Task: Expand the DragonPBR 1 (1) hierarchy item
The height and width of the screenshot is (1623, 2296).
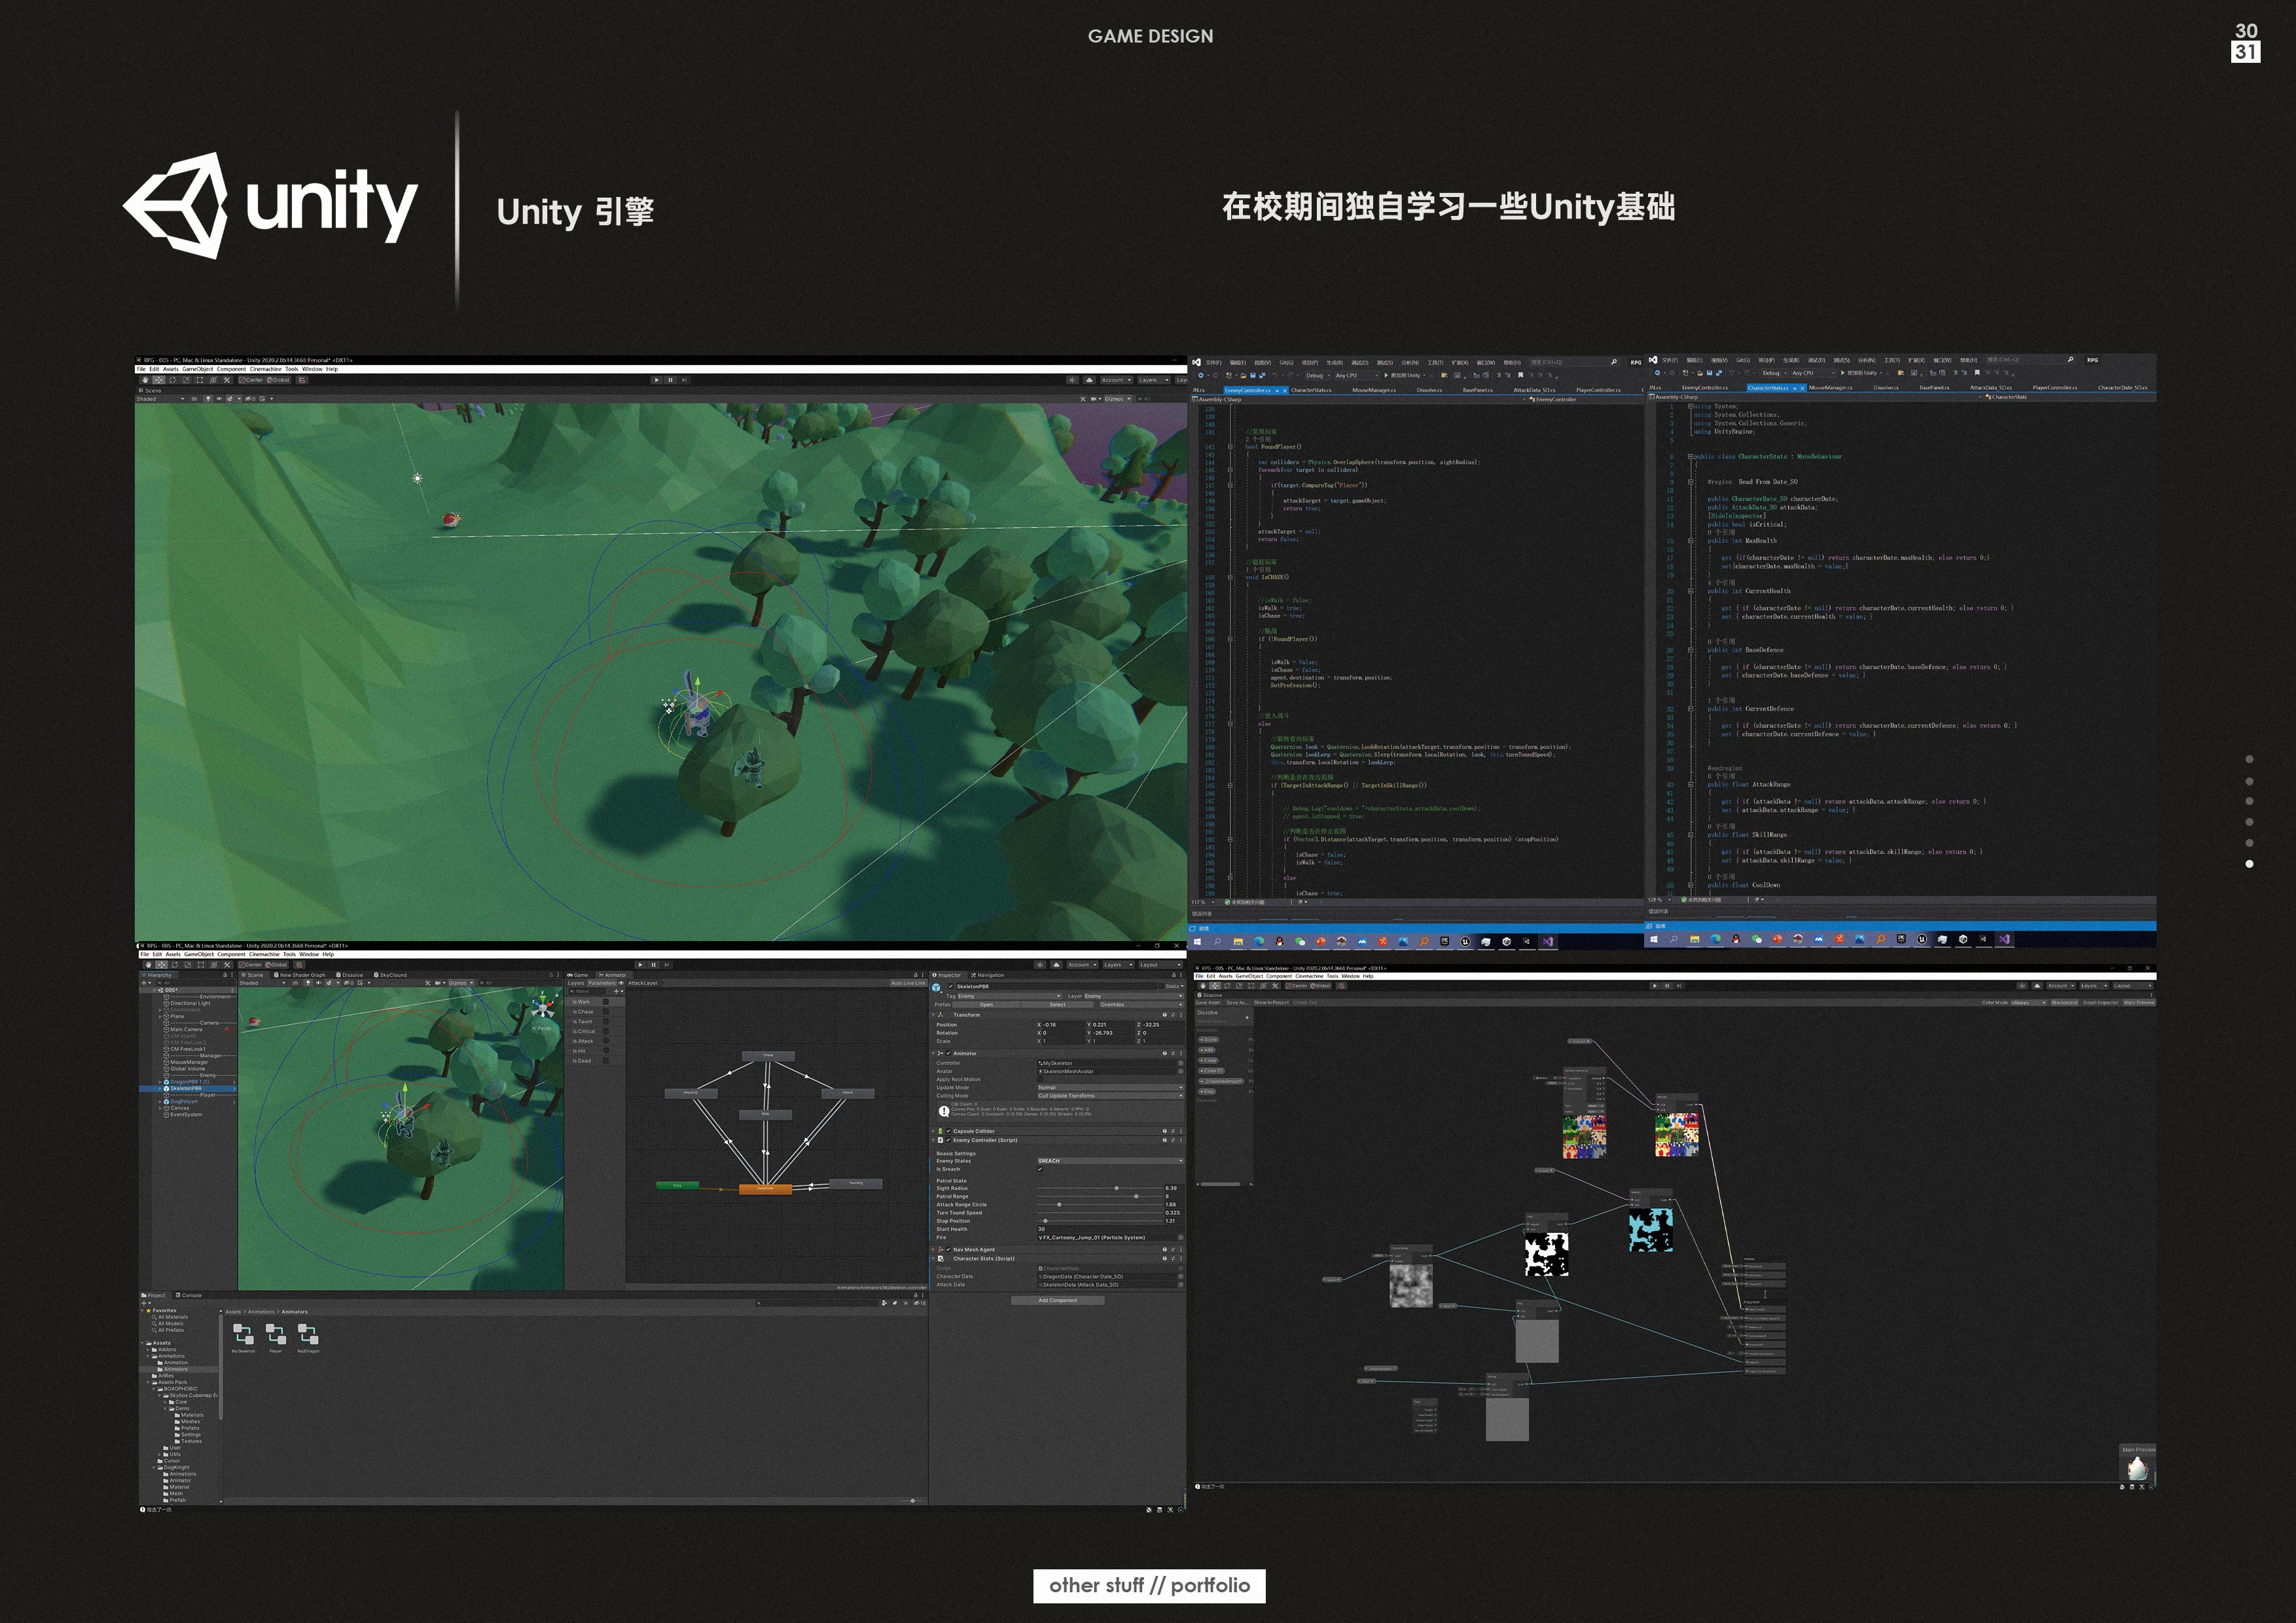Action: [160, 1082]
